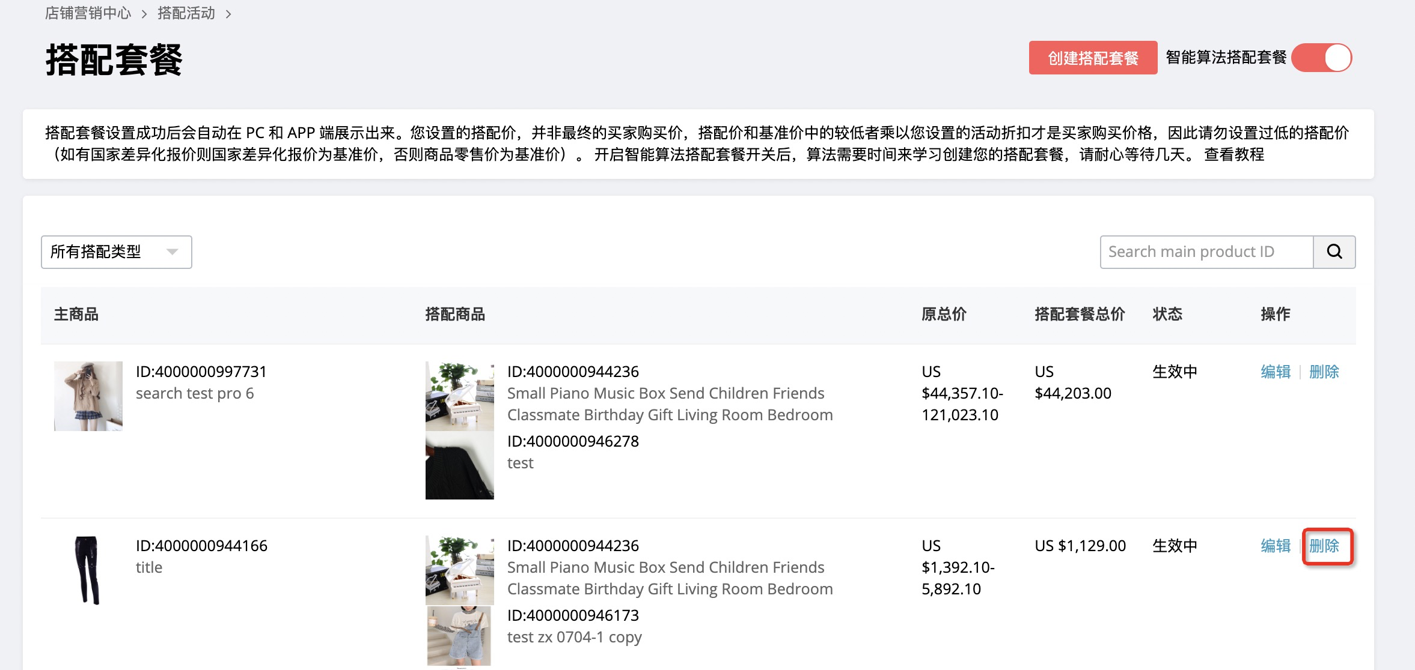1415x670 pixels.
Task: Delete the bundle for product 4000000997731
Action: click(x=1324, y=372)
